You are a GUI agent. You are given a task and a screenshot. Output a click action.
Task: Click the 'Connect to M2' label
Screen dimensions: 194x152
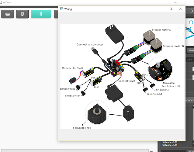pos(127,81)
